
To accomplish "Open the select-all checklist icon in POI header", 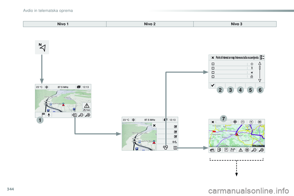I will (x=262, y=57).
